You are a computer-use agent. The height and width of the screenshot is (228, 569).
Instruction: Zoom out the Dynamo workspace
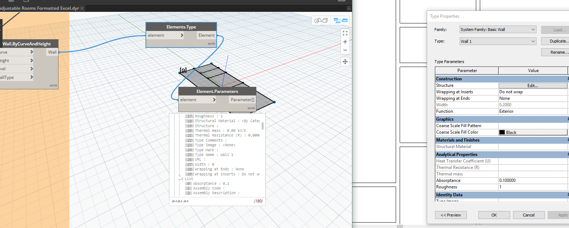(x=345, y=50)
